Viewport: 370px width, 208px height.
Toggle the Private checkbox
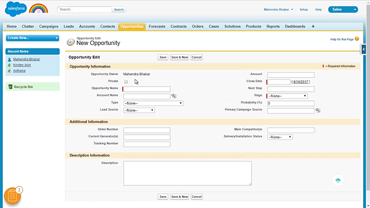click(x=126, y=82)
